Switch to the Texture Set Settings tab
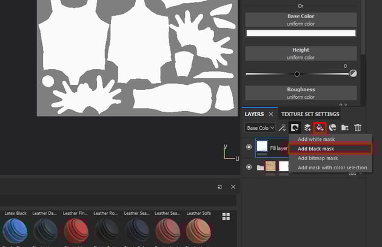 310,114
